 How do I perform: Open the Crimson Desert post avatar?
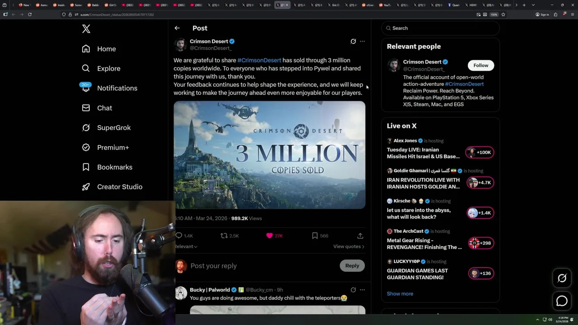181,45
